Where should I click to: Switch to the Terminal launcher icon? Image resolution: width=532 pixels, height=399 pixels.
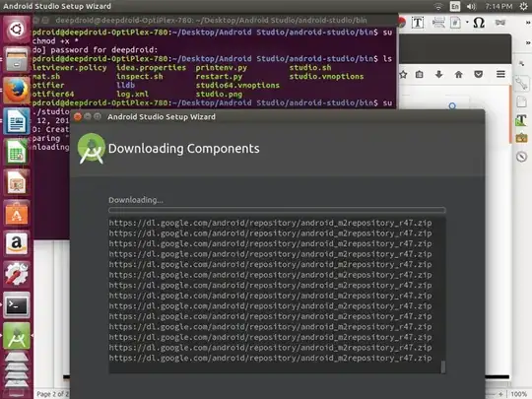[17, 305]
